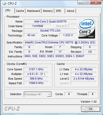Click the L1 Data cache value
Image resolution: width=103 pixels, height=115 pixels.
pos(84,69)
